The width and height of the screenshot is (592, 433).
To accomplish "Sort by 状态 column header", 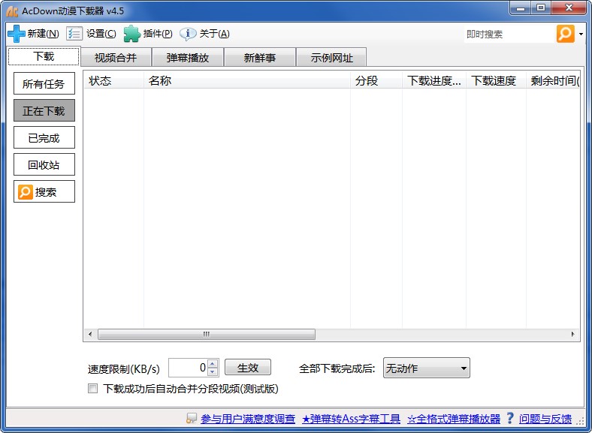I will tap(113, 81).
